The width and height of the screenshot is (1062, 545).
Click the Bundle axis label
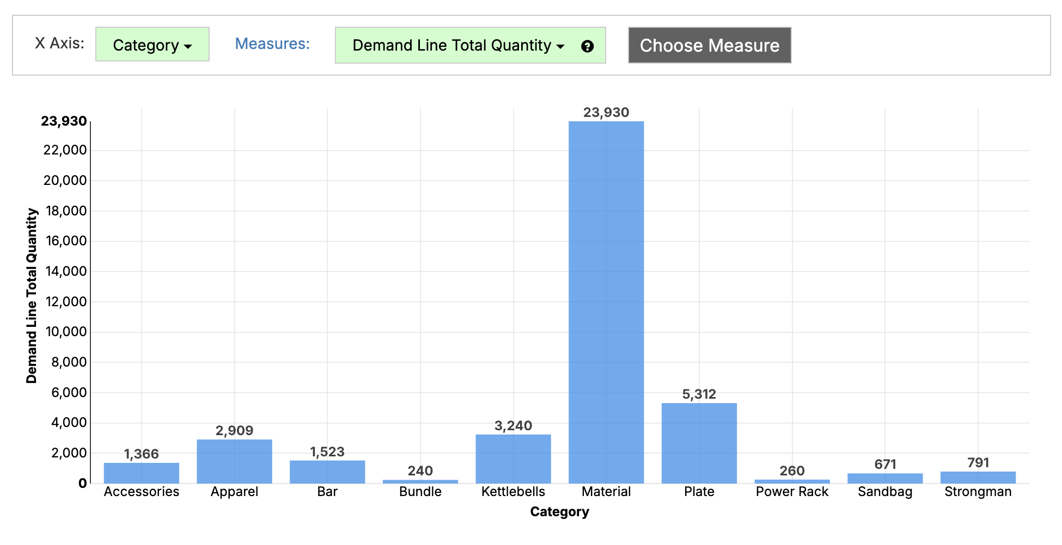click(x=420, y=492)
